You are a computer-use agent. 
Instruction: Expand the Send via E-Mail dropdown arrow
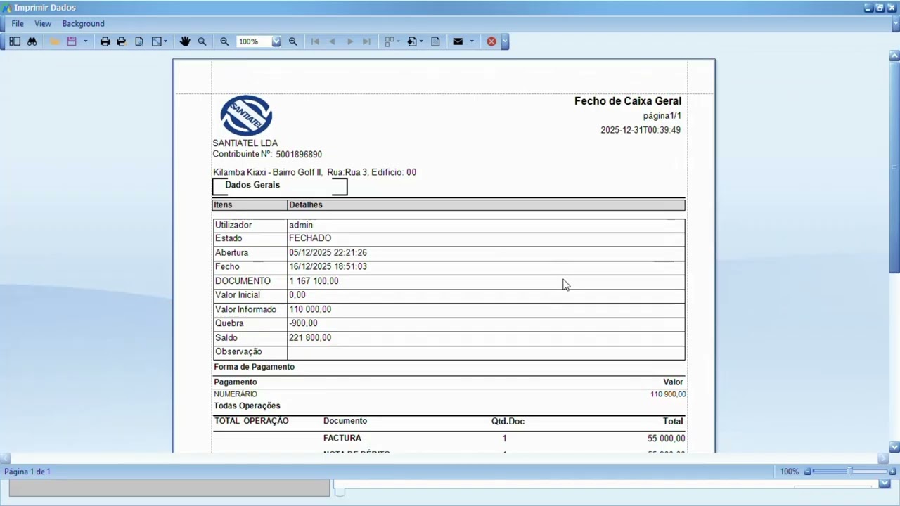(x=472, y=41)
